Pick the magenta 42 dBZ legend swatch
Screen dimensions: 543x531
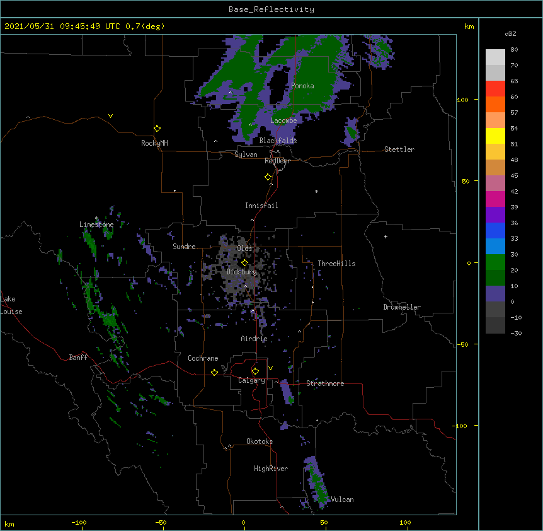coord(495,199)
